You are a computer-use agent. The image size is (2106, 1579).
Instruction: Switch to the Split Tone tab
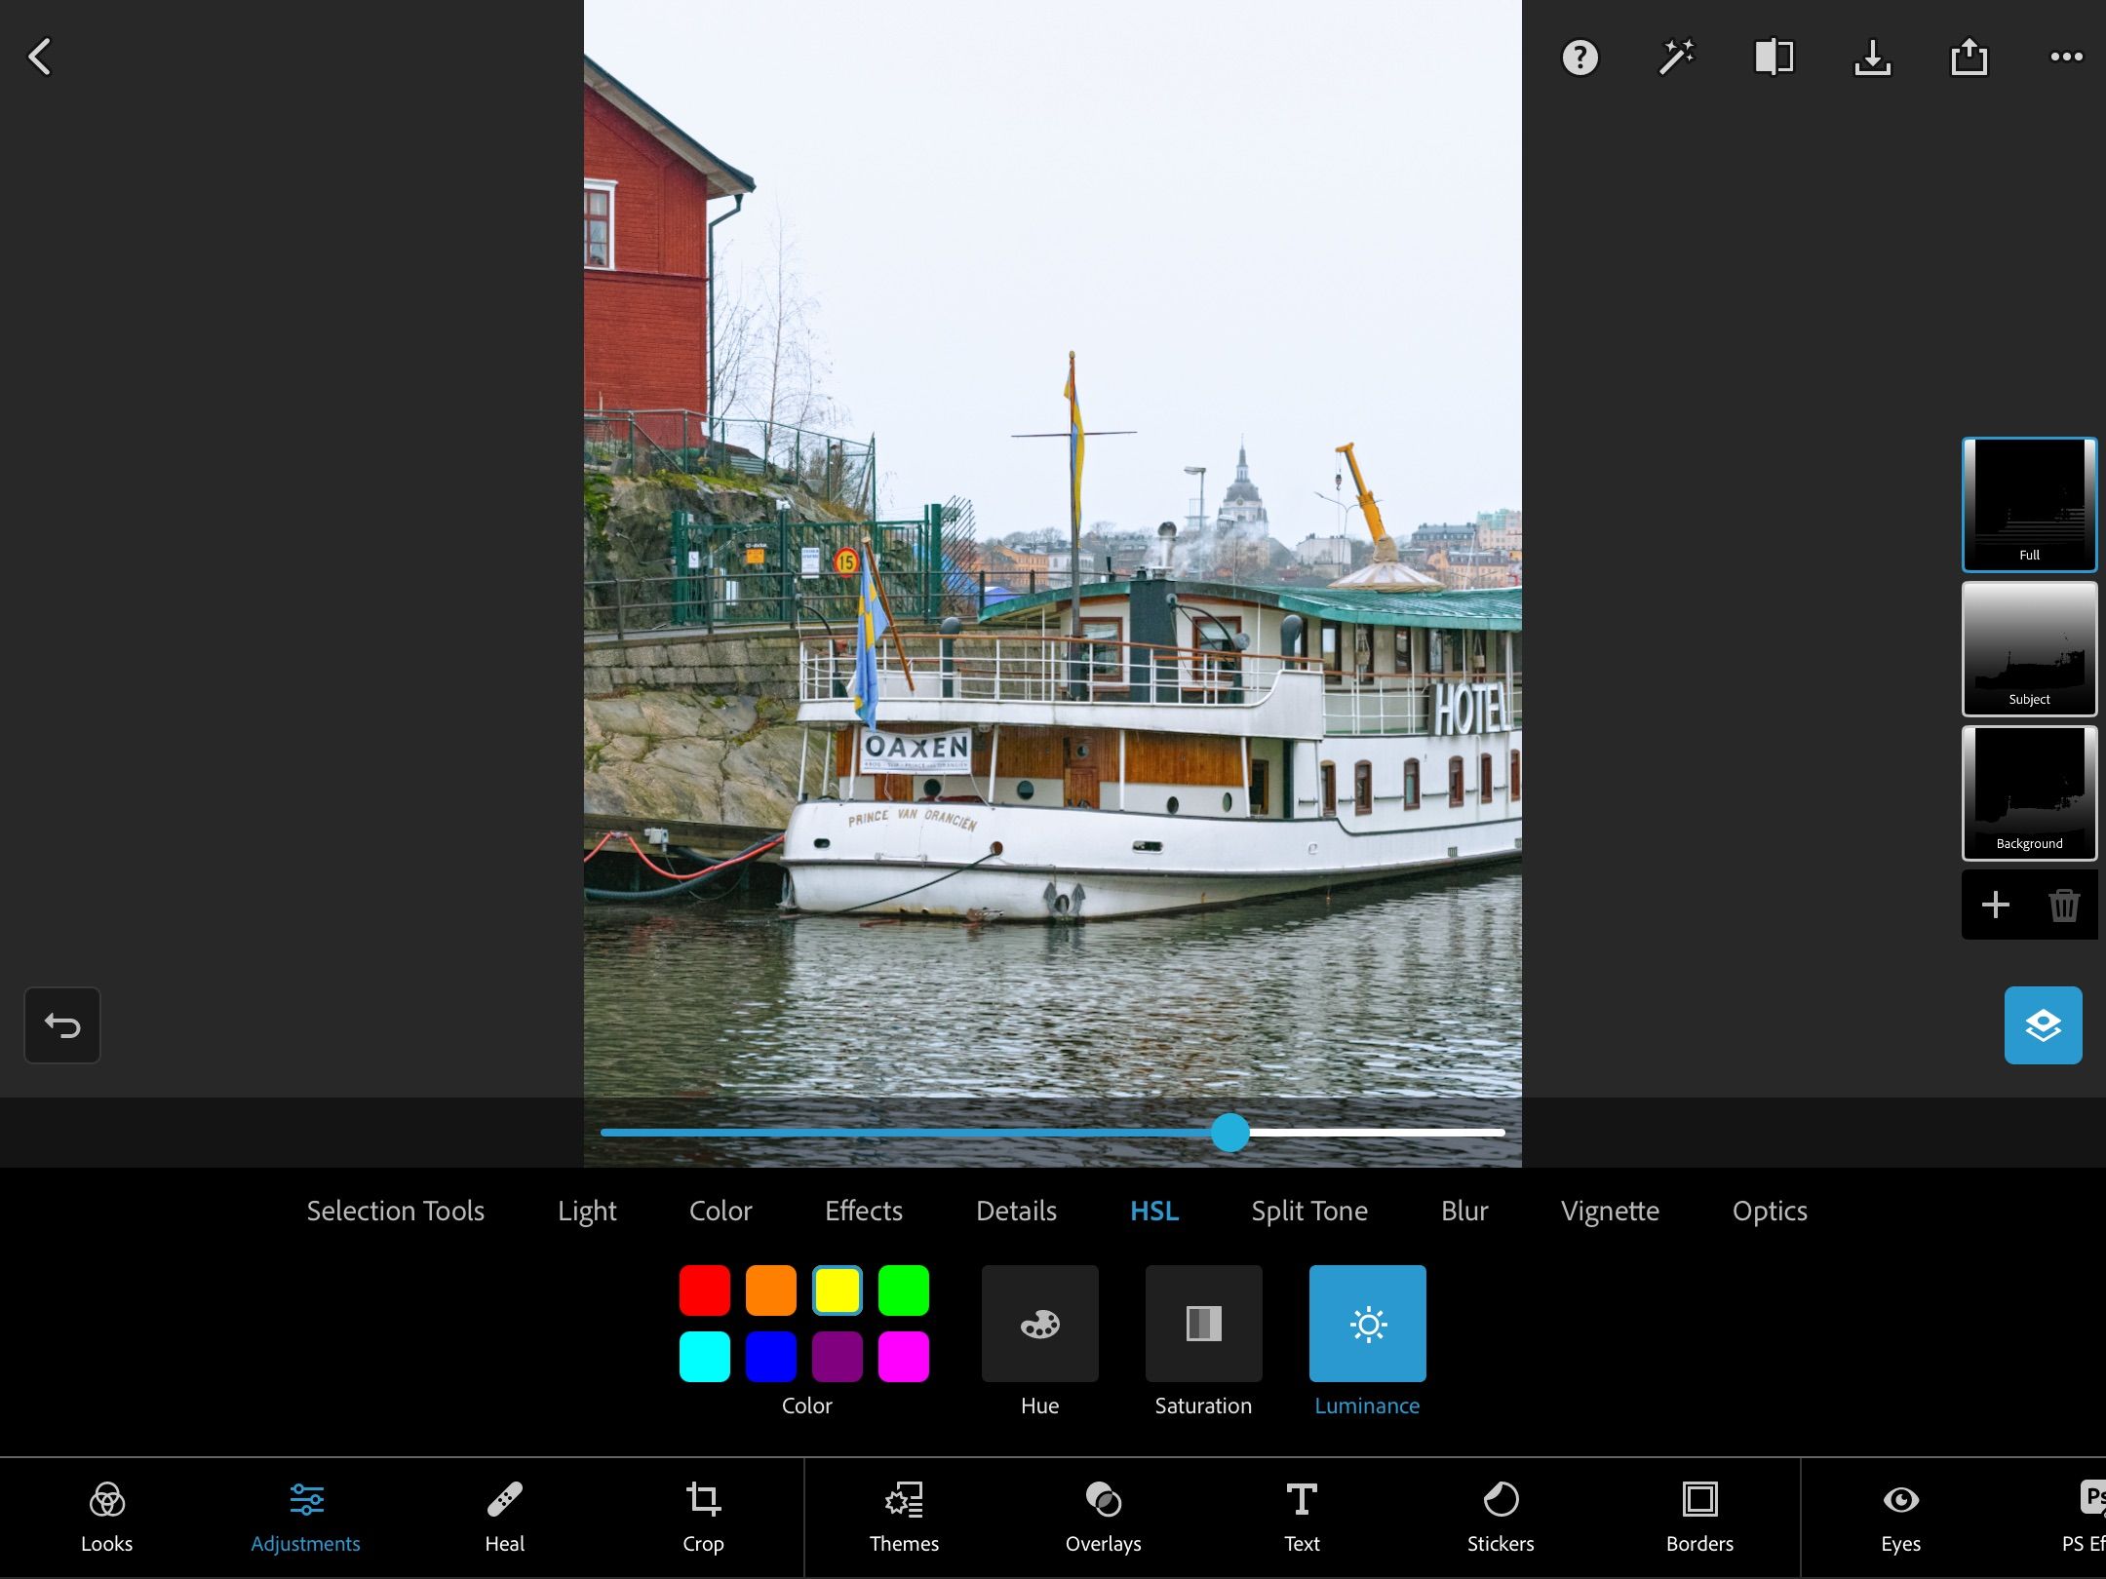[x=1309, y=1211]
